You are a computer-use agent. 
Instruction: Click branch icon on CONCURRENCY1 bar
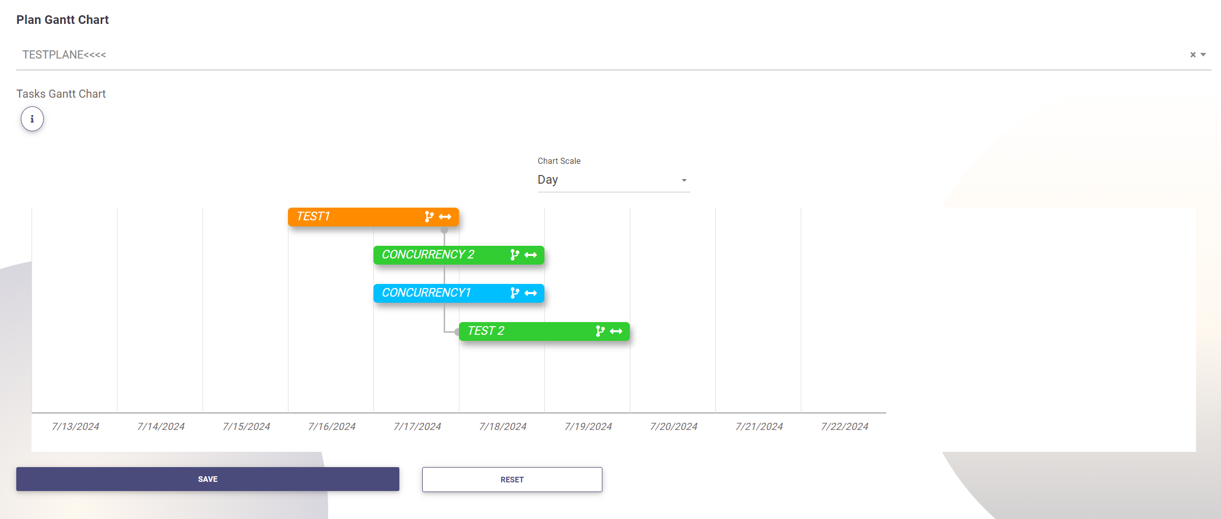pos(514,293)
